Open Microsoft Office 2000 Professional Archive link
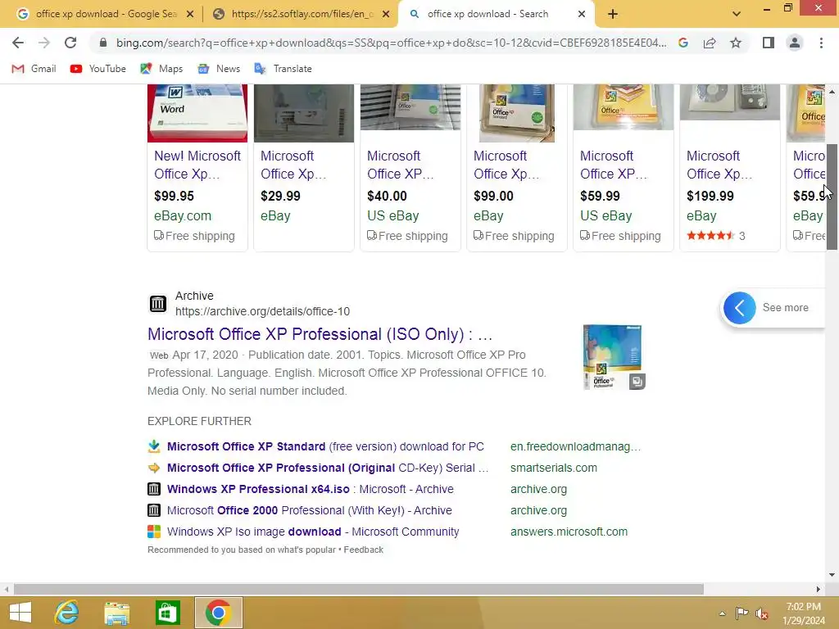The height and width of the screenshot is (629, 839). pyautogui.click(x=309, y=511)
